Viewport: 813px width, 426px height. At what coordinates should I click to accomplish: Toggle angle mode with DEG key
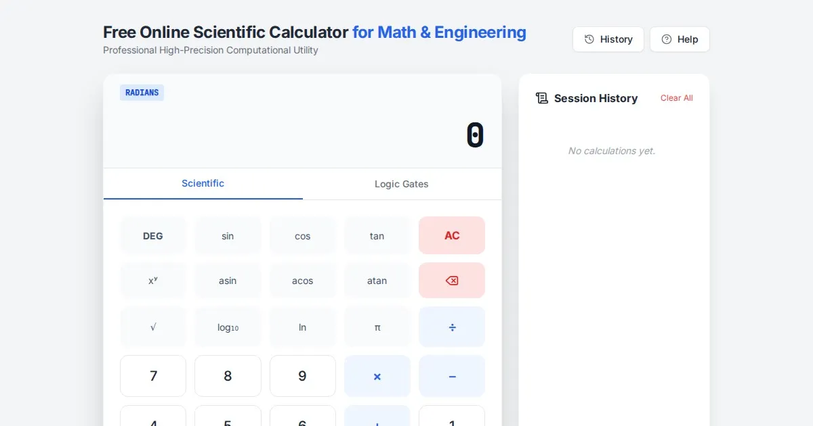pos(153,236)
